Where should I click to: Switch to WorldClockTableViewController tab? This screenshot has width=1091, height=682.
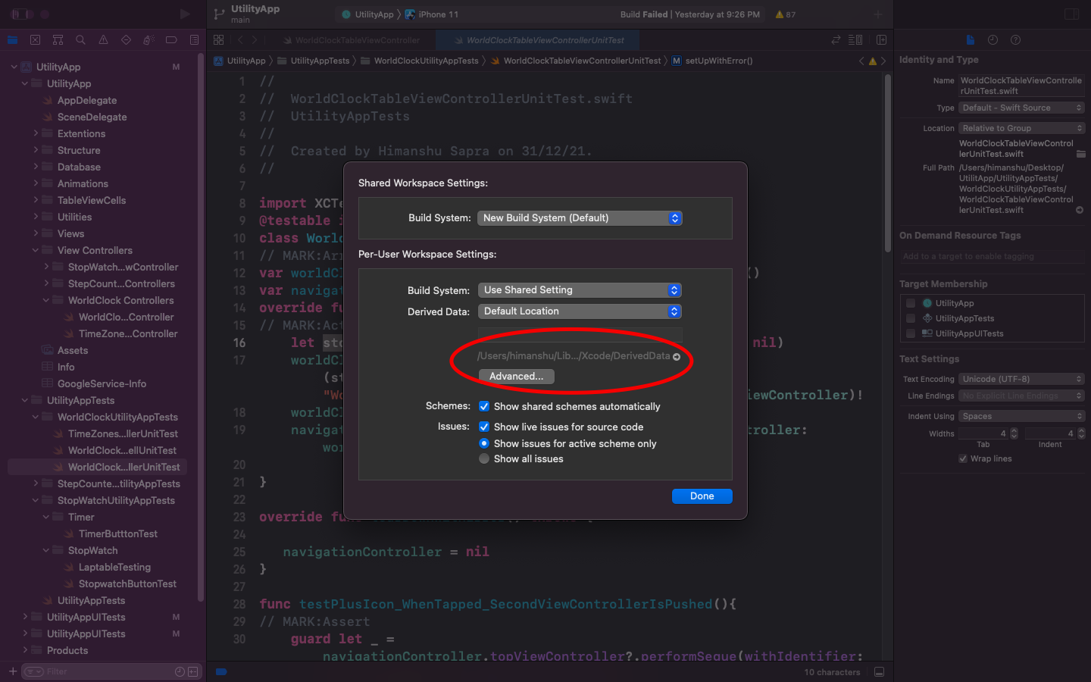click(352, 40)
